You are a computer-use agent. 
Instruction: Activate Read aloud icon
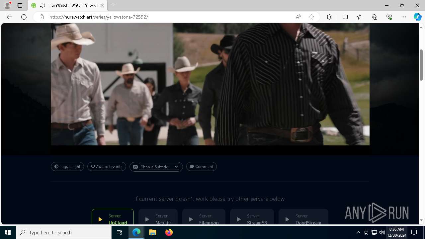[298, 17]
